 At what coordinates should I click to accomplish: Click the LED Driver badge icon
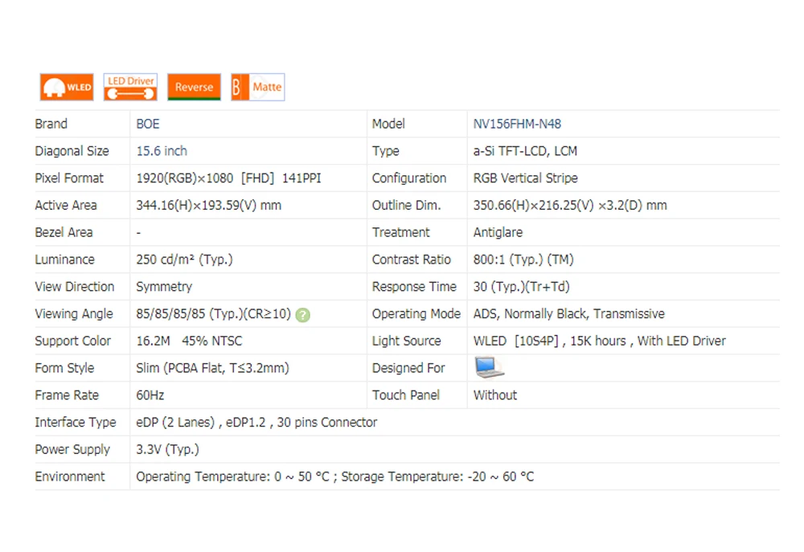[130, 87]
